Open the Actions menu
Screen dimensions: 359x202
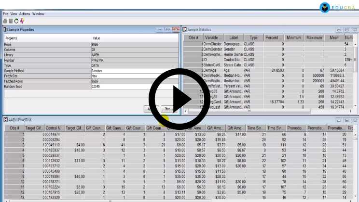25,14
